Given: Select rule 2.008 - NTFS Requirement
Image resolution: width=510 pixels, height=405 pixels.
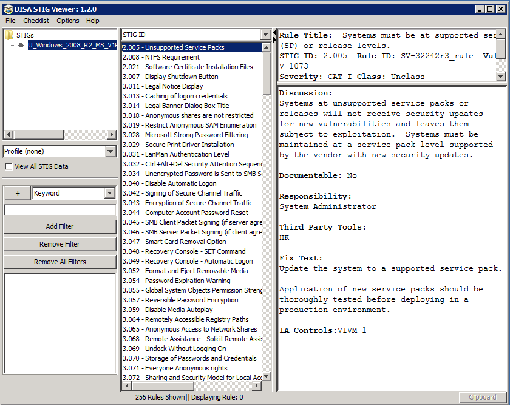Looking at the screenshot, I should point(192,57).
